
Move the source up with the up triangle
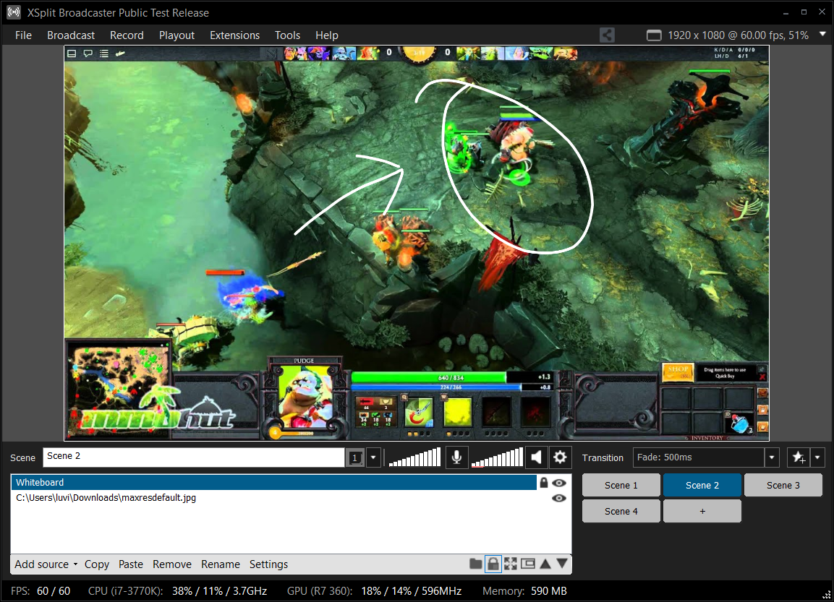(x=545, y=564)
